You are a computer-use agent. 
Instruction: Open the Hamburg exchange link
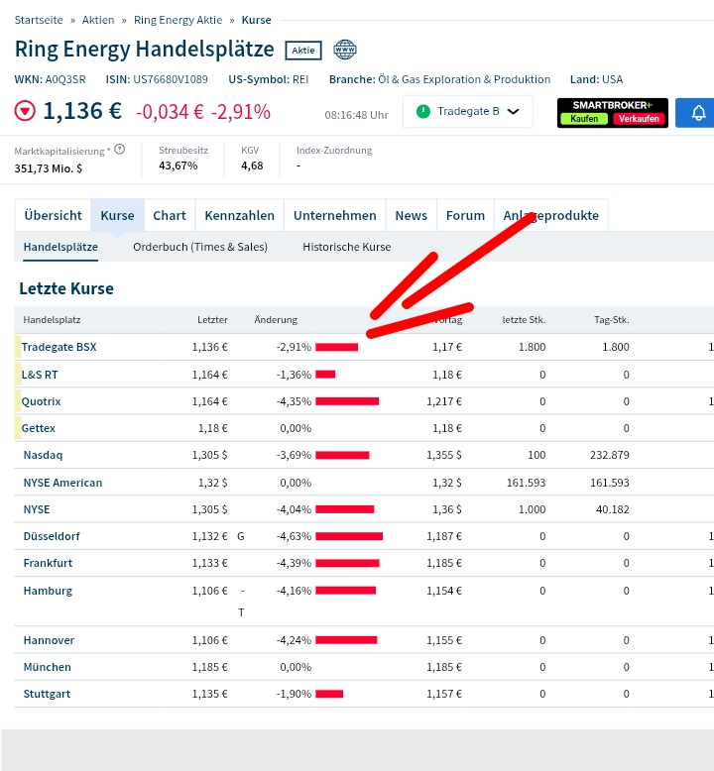(x=49, y=591)
